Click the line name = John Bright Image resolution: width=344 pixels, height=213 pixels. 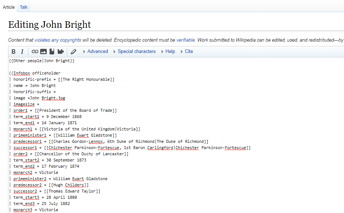[x=32, y=85]
